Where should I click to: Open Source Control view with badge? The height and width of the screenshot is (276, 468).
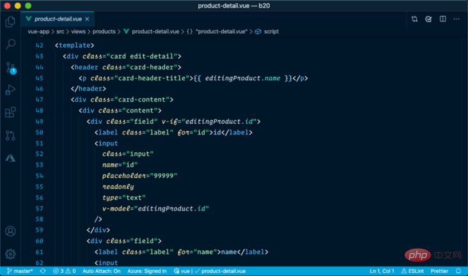(10, 68)
